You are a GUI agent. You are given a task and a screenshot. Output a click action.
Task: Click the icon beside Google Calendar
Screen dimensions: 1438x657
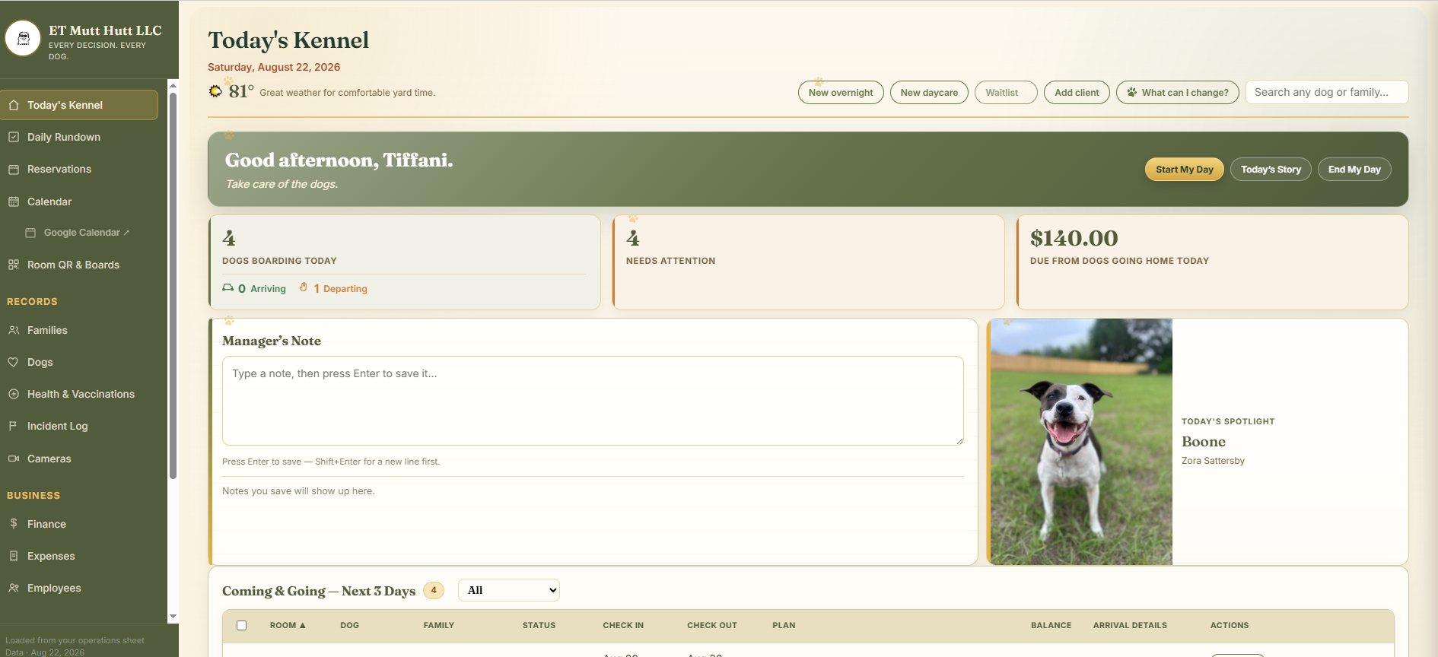(30, 233)
